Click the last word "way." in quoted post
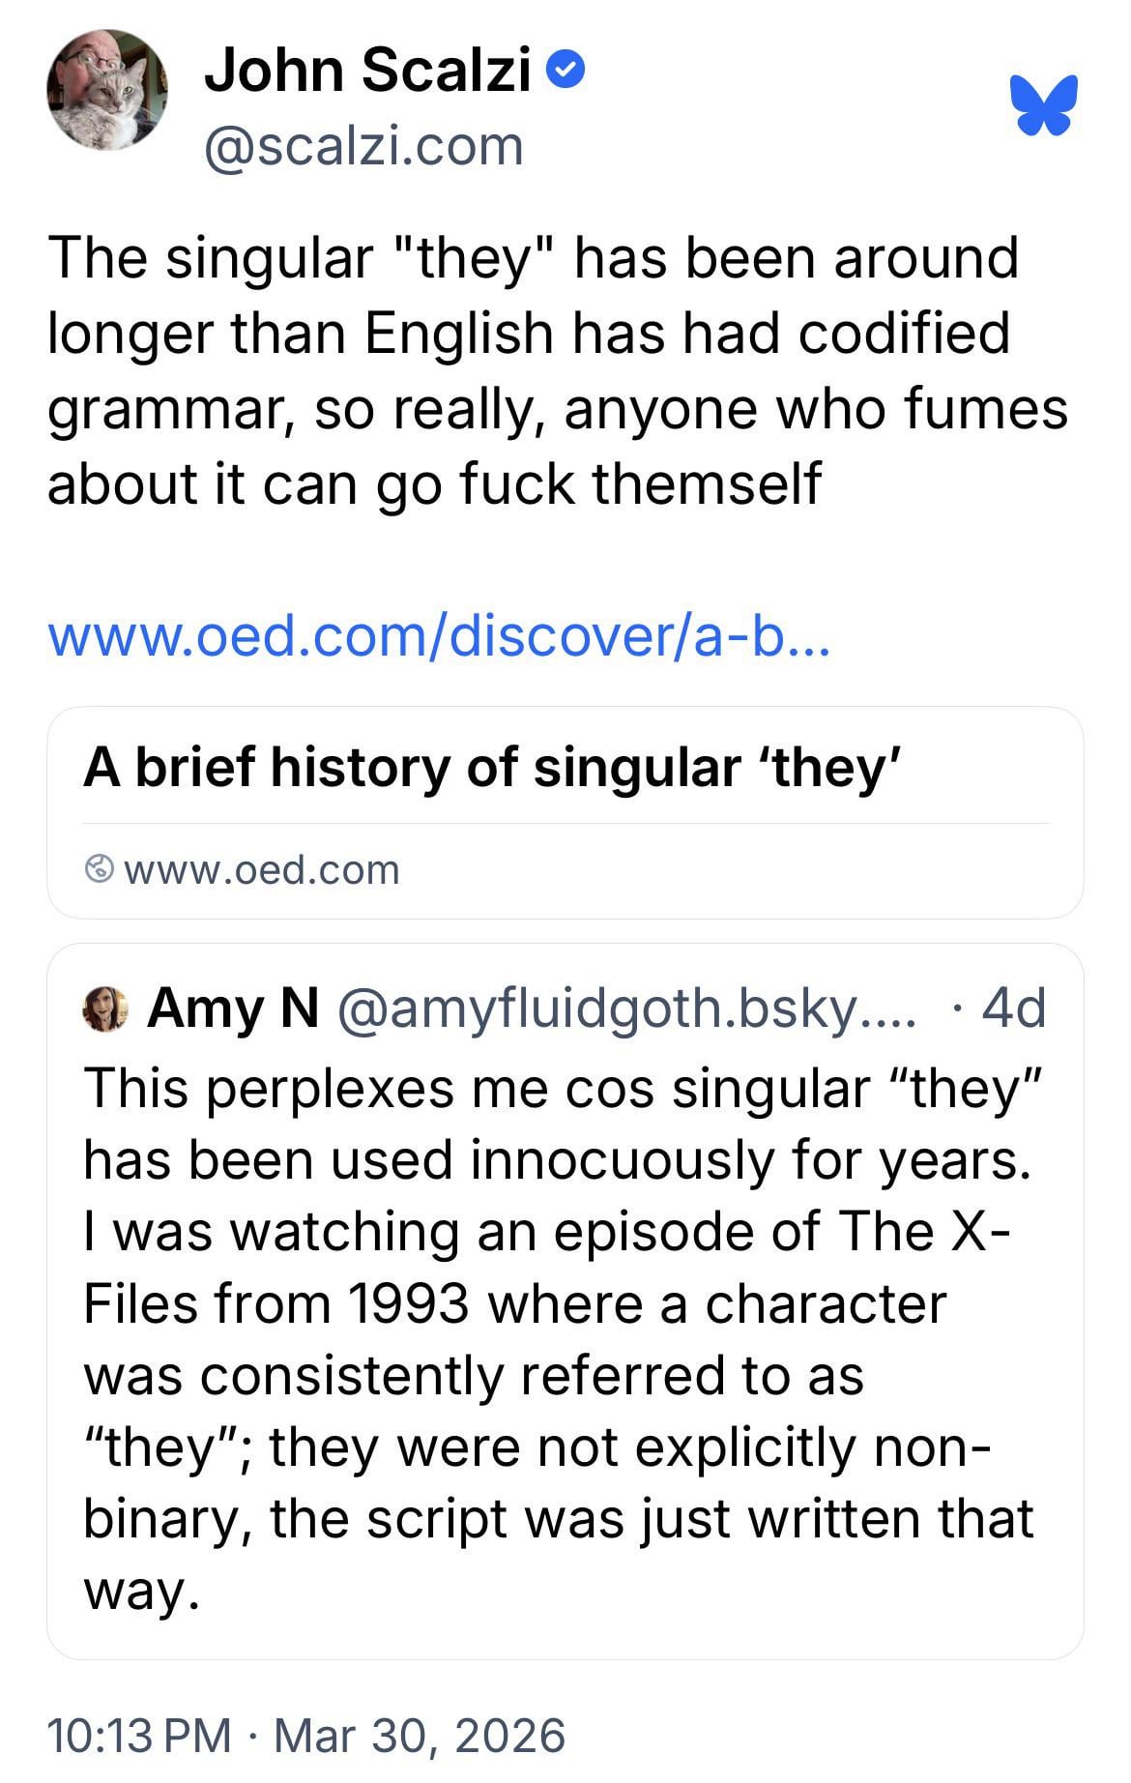1131x1783 pixels. pos(141,1591)
